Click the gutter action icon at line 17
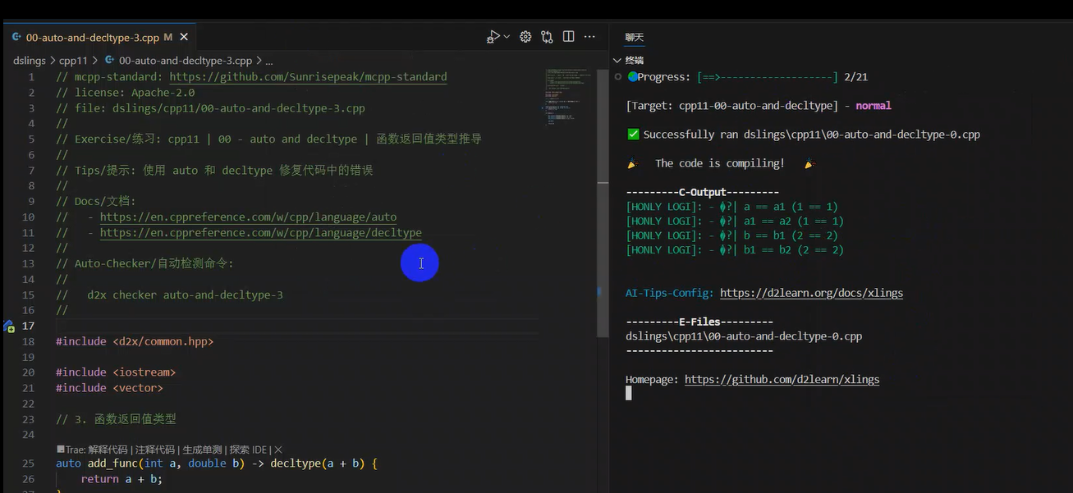The width and height of the screenshot is (1073, 493). point(9,326)
